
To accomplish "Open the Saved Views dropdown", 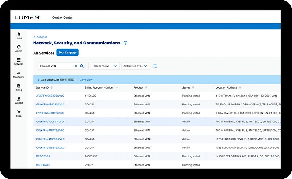I will pos(105,66).
